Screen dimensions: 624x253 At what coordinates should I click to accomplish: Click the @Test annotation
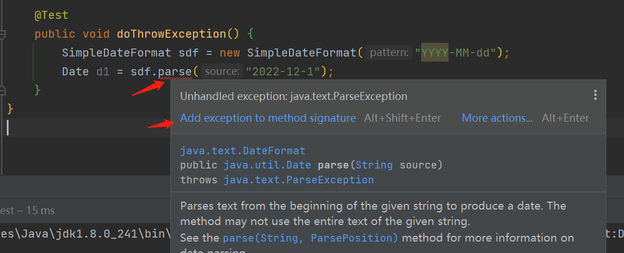coord(51,15)
